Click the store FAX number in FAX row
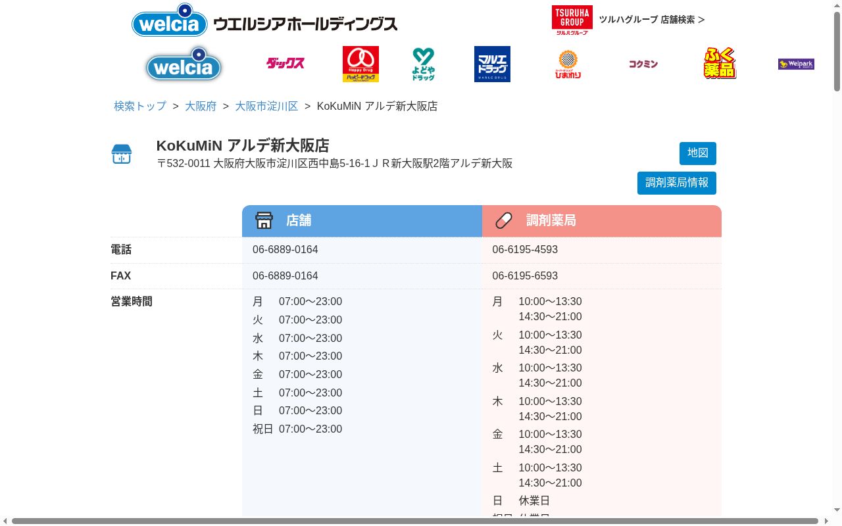This screenshot has width=842, height=526. 285,276
